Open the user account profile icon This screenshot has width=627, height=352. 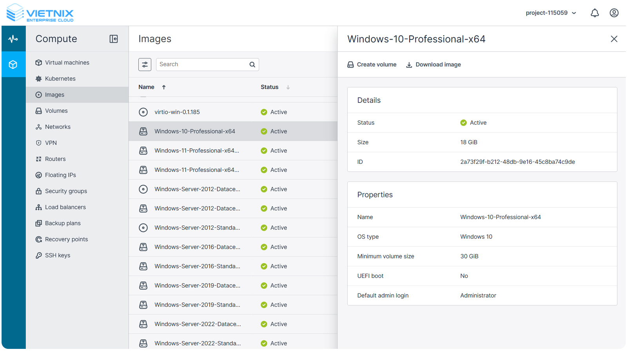pyautogui.click(x=614, y=13)
